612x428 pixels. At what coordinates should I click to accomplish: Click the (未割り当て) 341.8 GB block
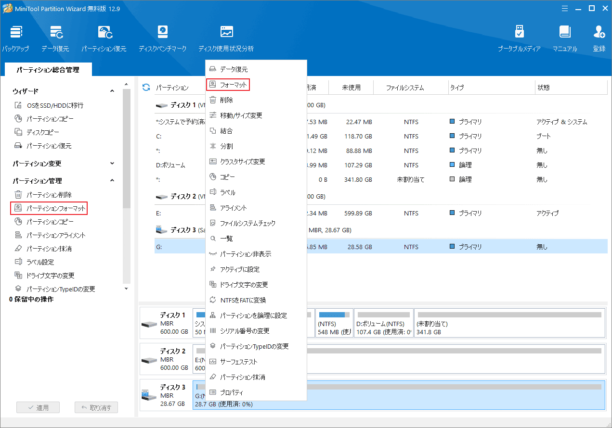point(509,323)
